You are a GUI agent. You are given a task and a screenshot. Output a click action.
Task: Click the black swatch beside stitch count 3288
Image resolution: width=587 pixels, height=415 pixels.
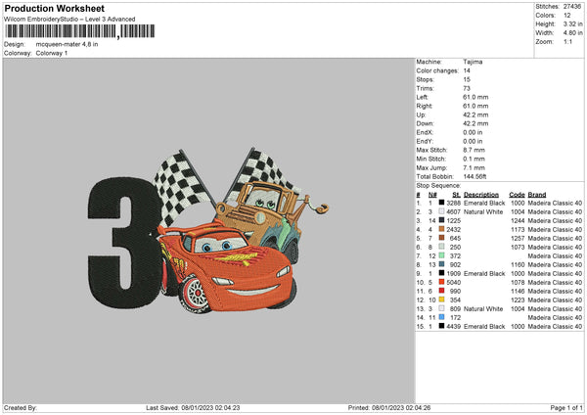tap(442, 203)
